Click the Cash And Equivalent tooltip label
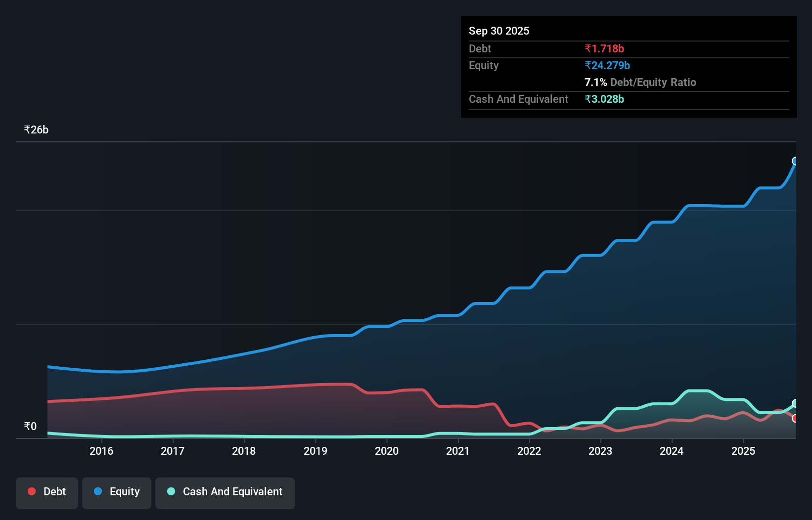 point(519,99)
